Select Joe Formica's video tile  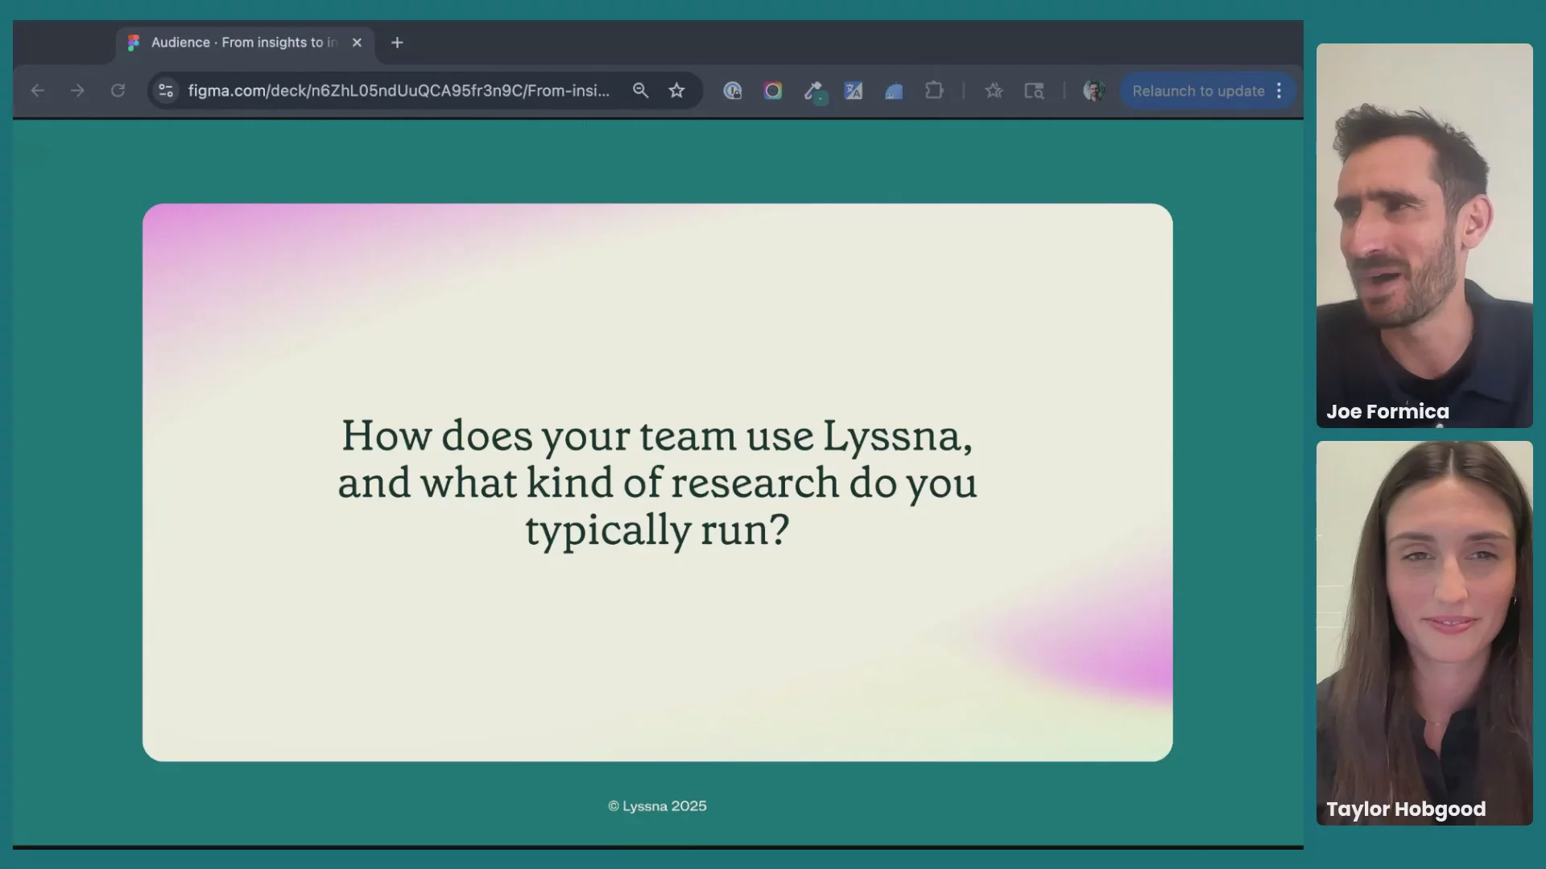(1424, 236)
